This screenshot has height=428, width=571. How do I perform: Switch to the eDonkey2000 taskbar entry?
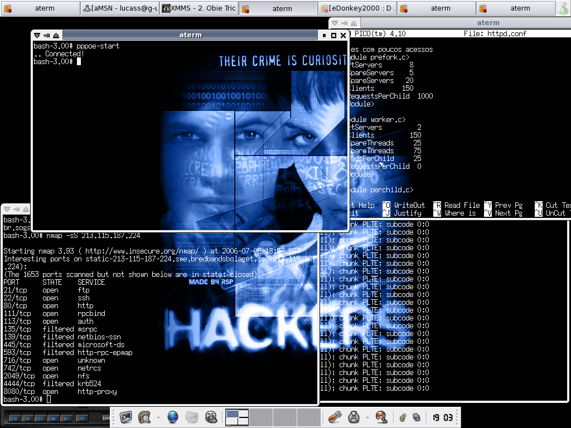point(357,8)
